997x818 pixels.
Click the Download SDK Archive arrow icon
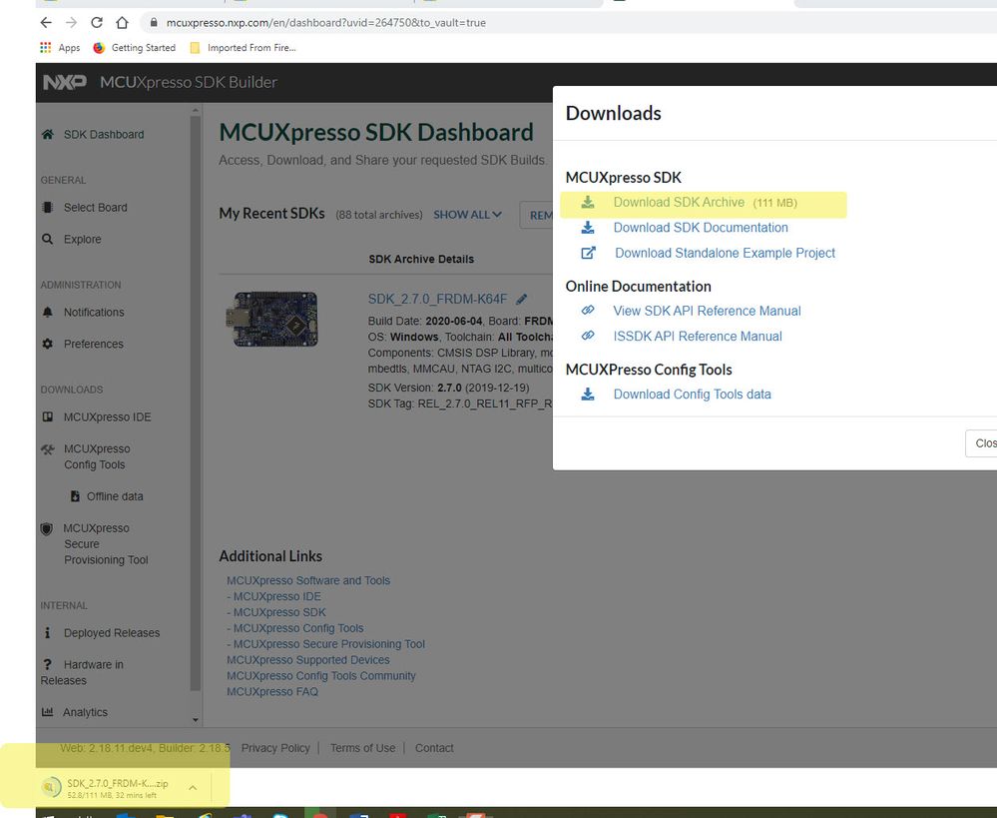(588, 203)
